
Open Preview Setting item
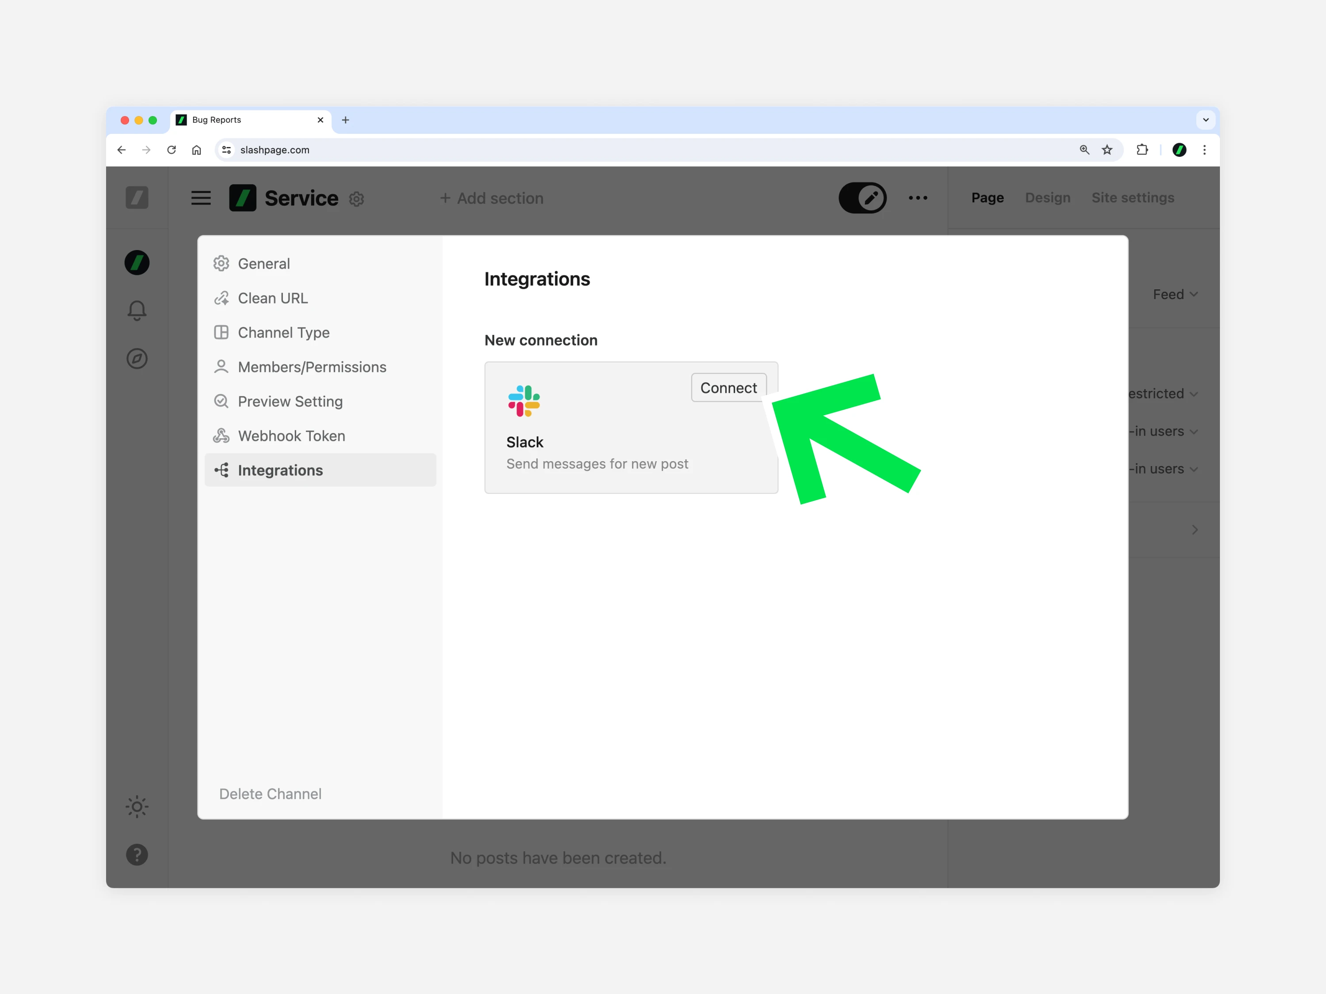pyautogui.click(x=320, y=402)
